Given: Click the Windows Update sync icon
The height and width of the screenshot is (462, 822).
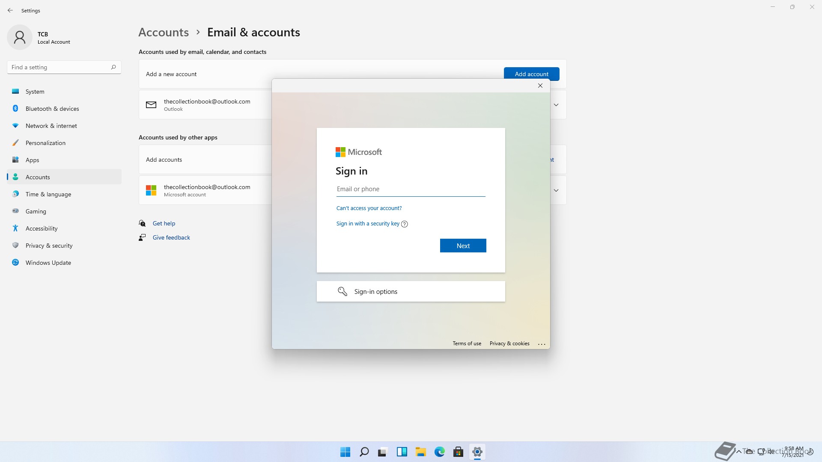Looking at the screenshot, I should coord(15,262).
